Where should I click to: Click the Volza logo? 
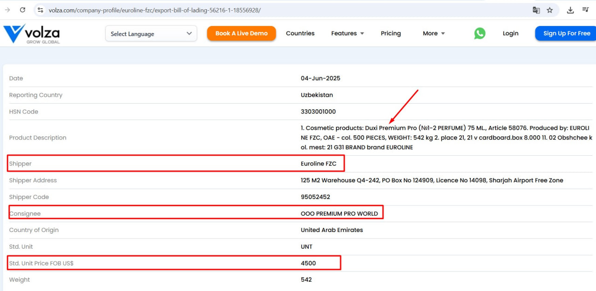point(32,33)
